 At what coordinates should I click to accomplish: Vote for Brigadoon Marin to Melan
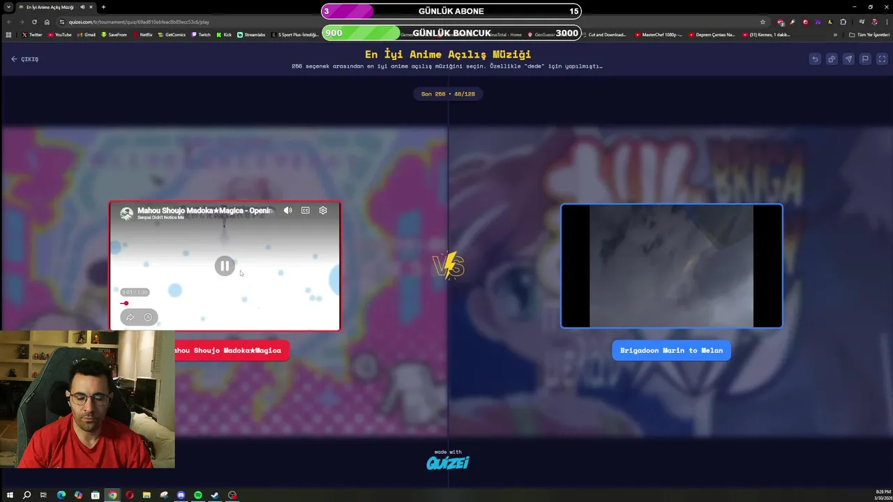pyautogui.click(x=671, y=350)
